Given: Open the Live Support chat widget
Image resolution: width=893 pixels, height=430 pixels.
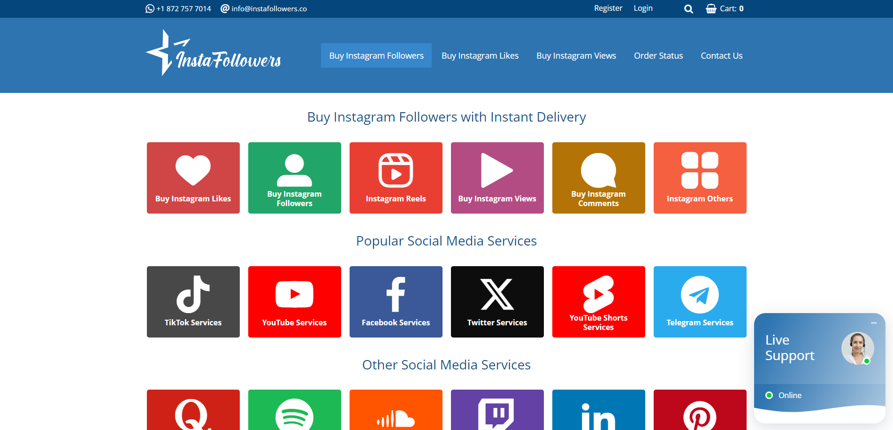Looking at the screenshot, I should 819,368.
